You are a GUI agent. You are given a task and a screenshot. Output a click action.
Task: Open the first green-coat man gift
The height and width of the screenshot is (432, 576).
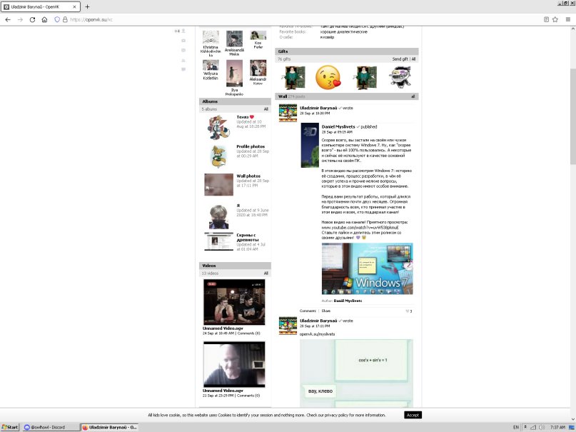(x=293, y=77)
